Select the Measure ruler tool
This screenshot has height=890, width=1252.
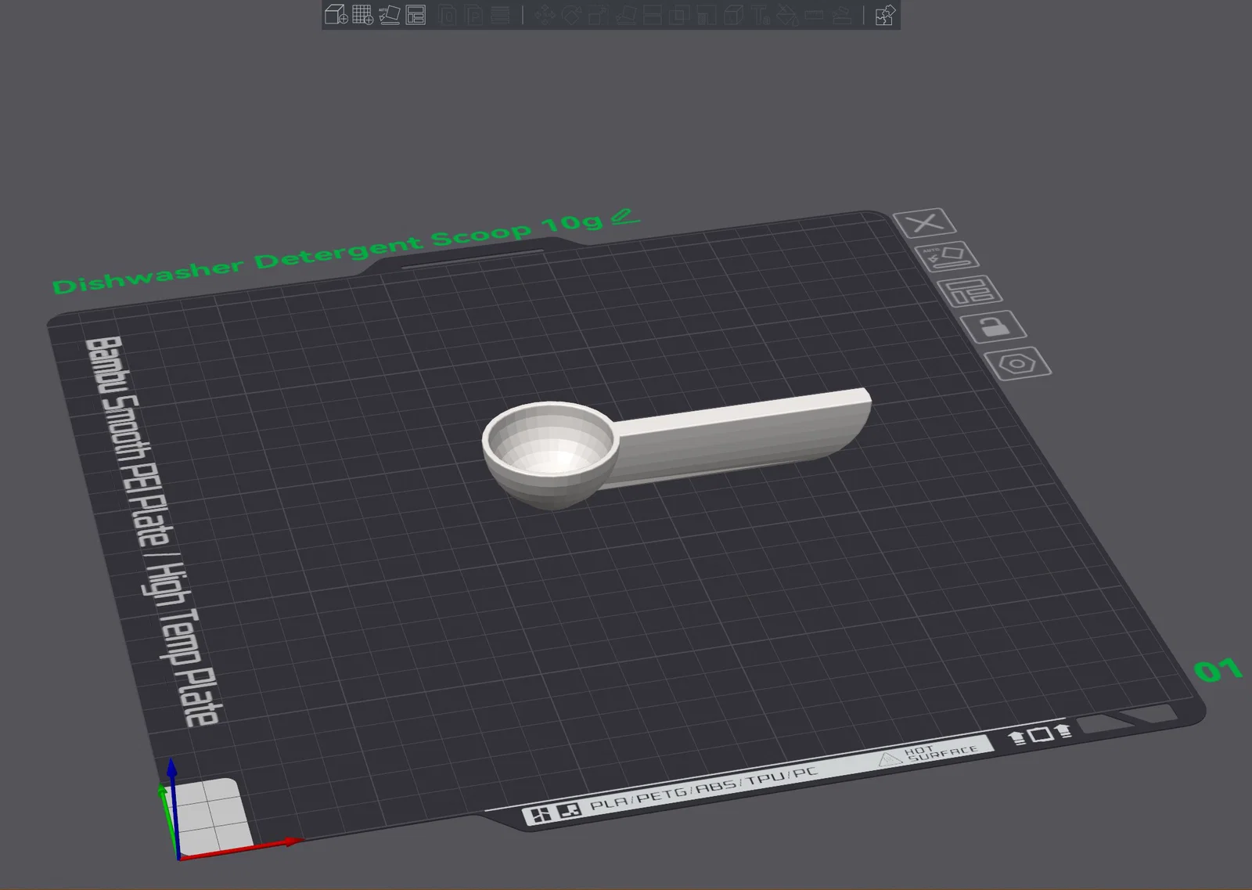click(x=815, y=14)
